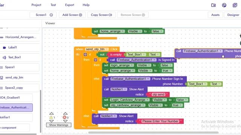Viewport: 241px width, 135px height.
Task: Open the Export menu
Action: click(x=69, y=5)
